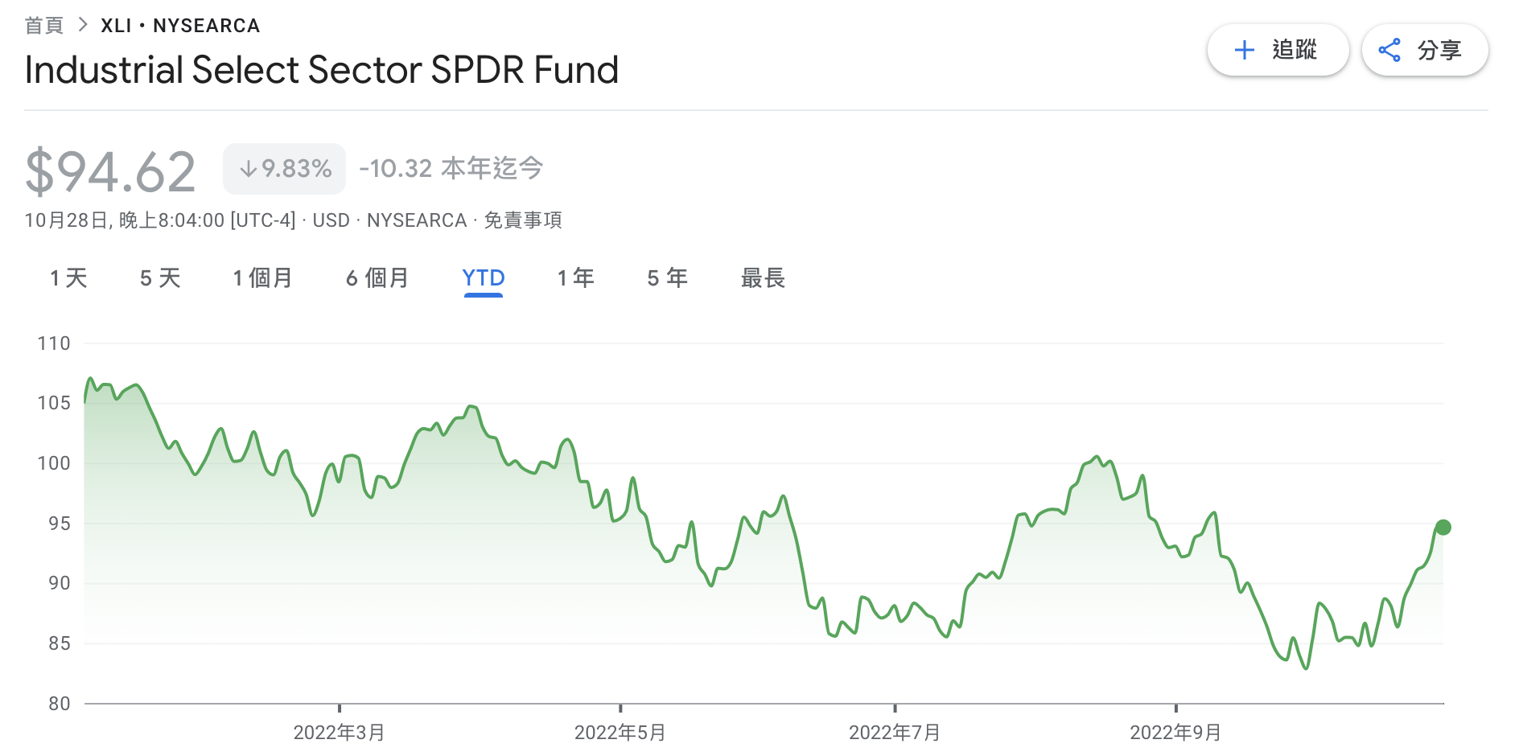Click the 2022年3月 axis marker
The width and height of the screenshot is (1519, 756).
(339, 732)
